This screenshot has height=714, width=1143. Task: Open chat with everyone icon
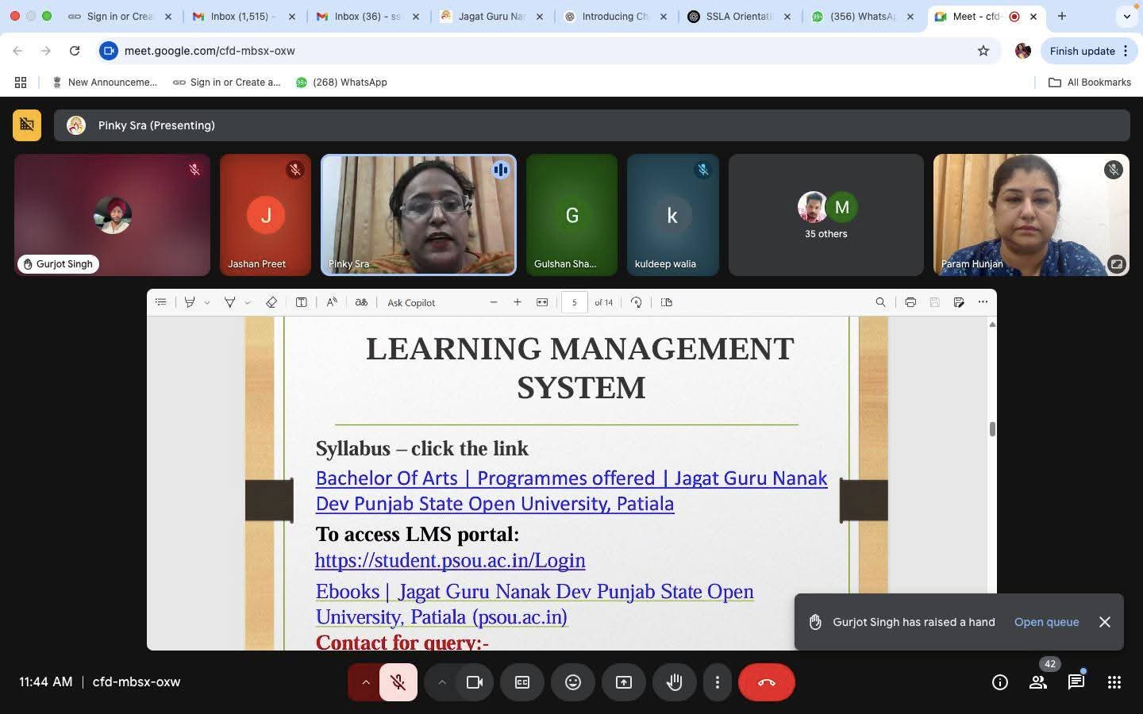pyautogui.click(x=1076, y=682)
